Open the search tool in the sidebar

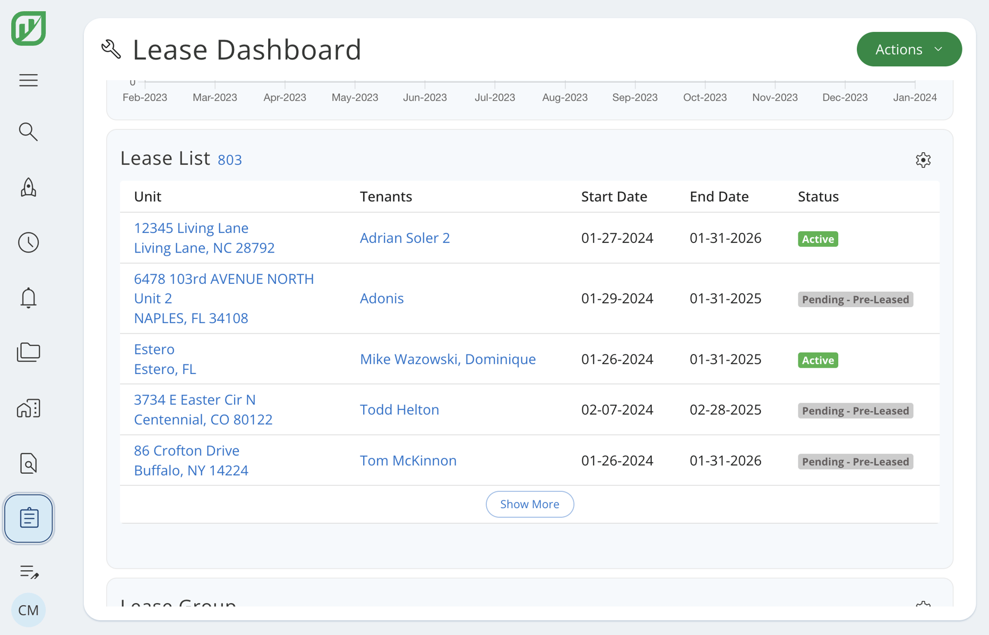pos(28,132)
